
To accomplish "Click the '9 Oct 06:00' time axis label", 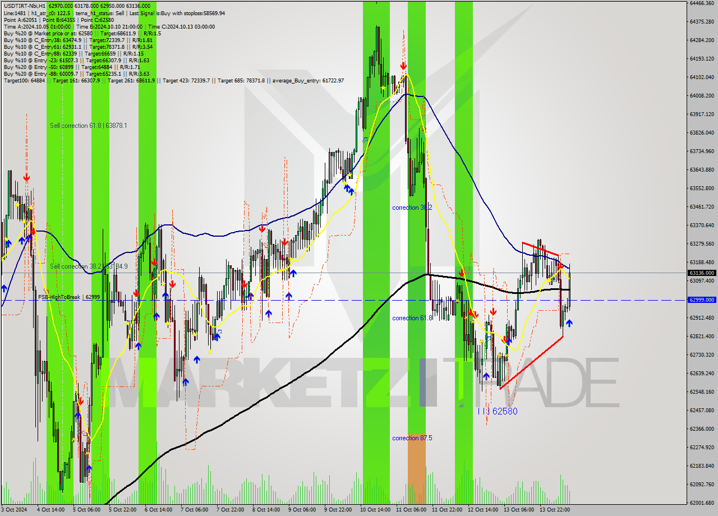I will click(x=302, y=510).
